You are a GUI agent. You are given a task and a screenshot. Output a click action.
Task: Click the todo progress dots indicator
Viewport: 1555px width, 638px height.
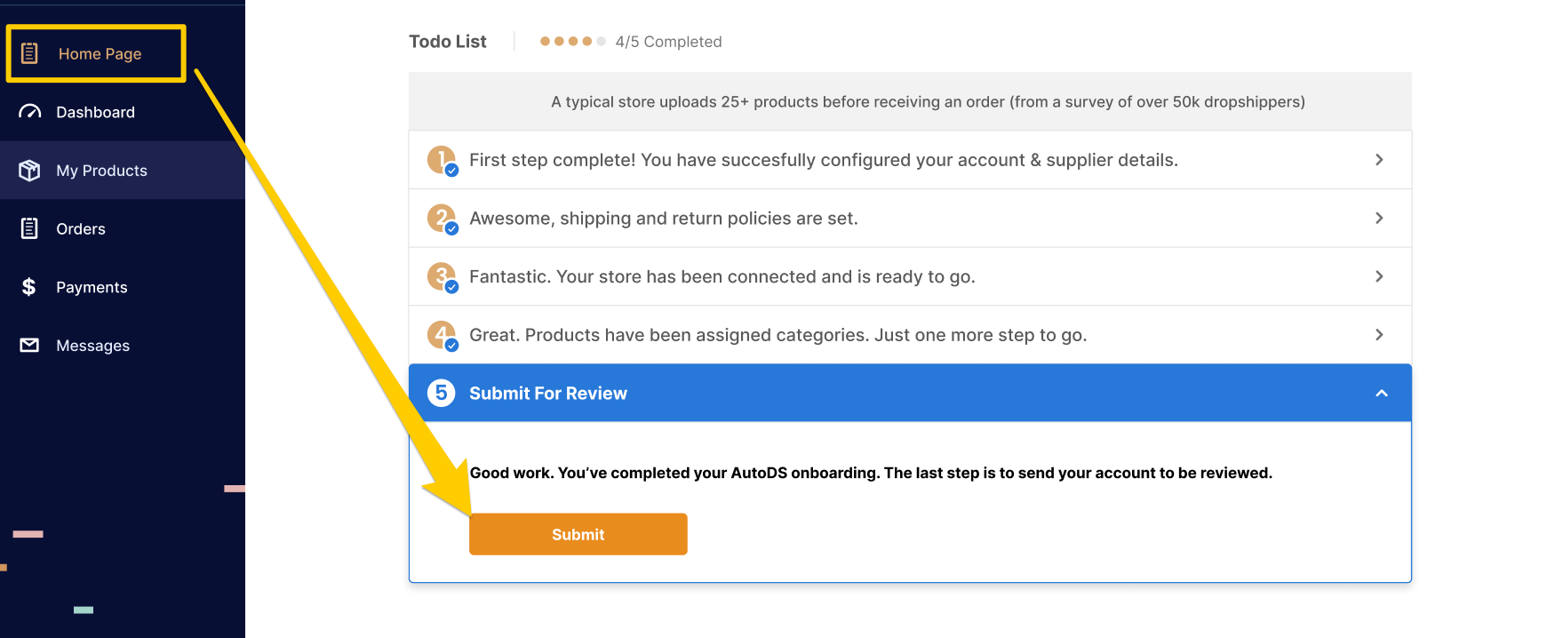573,41
